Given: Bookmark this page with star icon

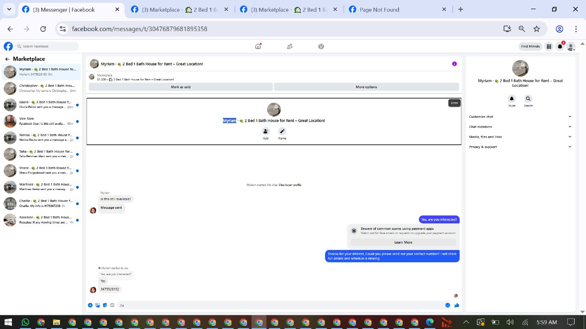Looking at the screenshot, I should coord(537,29).
